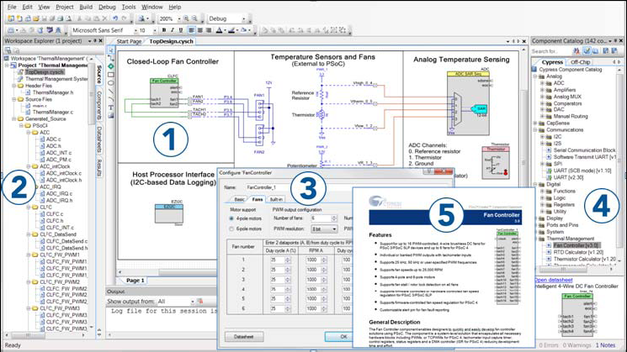
Task: Select ThermalManager.c in Workspace Explorer
Action: pos(53,112)
